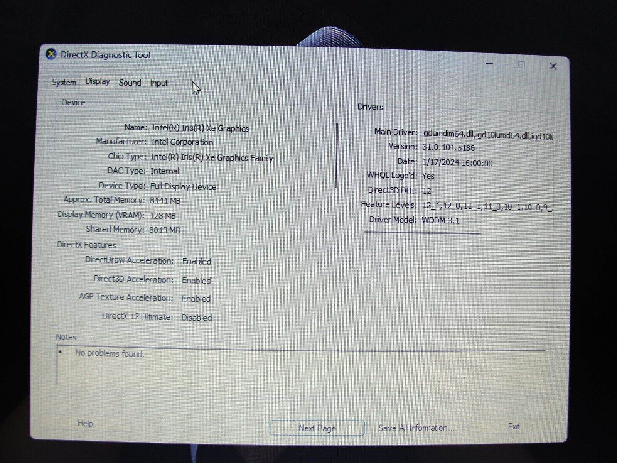The height and width of the screenshot is (463, 617).
Task: Maximize the DirectX Diagnostic Tool window
Action: (x=521, y=65)
